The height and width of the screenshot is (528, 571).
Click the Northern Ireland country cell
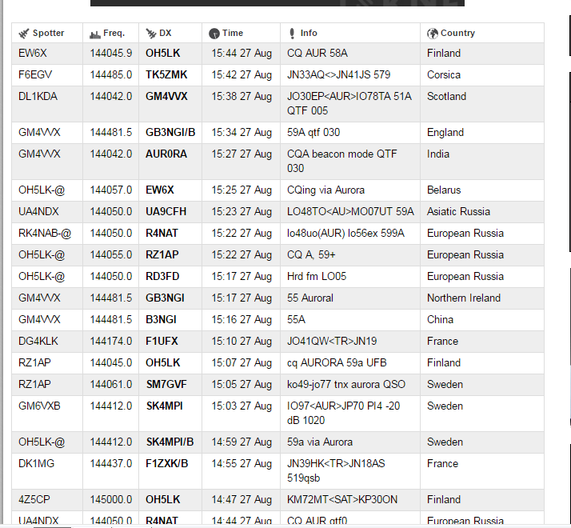point(464,298)
